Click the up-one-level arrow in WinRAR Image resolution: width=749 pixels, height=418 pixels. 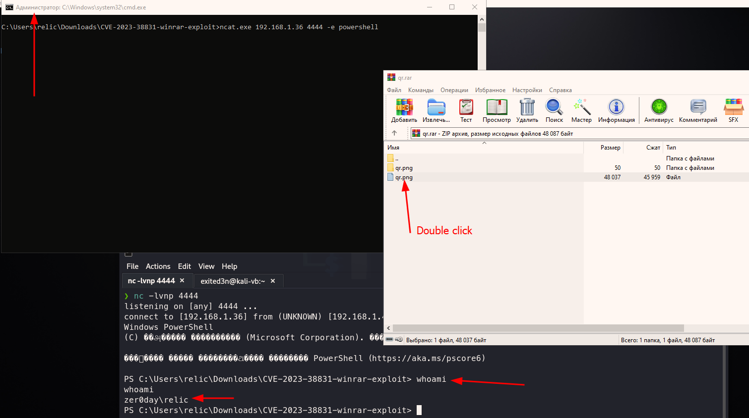click(394, 133)
